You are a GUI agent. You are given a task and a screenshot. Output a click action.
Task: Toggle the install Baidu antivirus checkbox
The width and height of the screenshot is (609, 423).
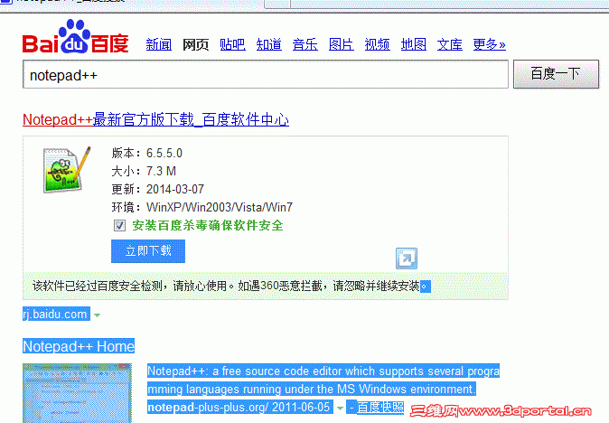point(119,225)
